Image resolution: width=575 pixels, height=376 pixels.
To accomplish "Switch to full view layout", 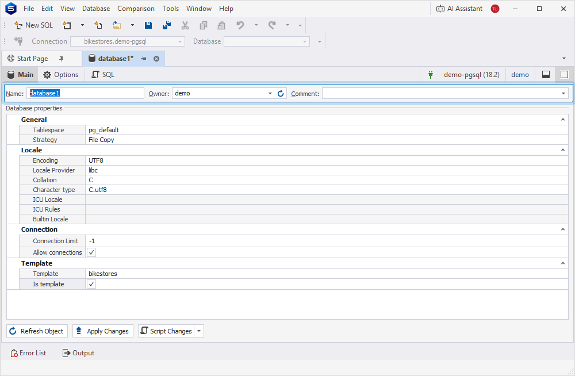I will tap(565, 75).
